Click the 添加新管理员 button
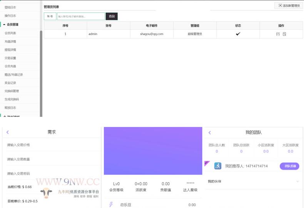 click(289, 5)
